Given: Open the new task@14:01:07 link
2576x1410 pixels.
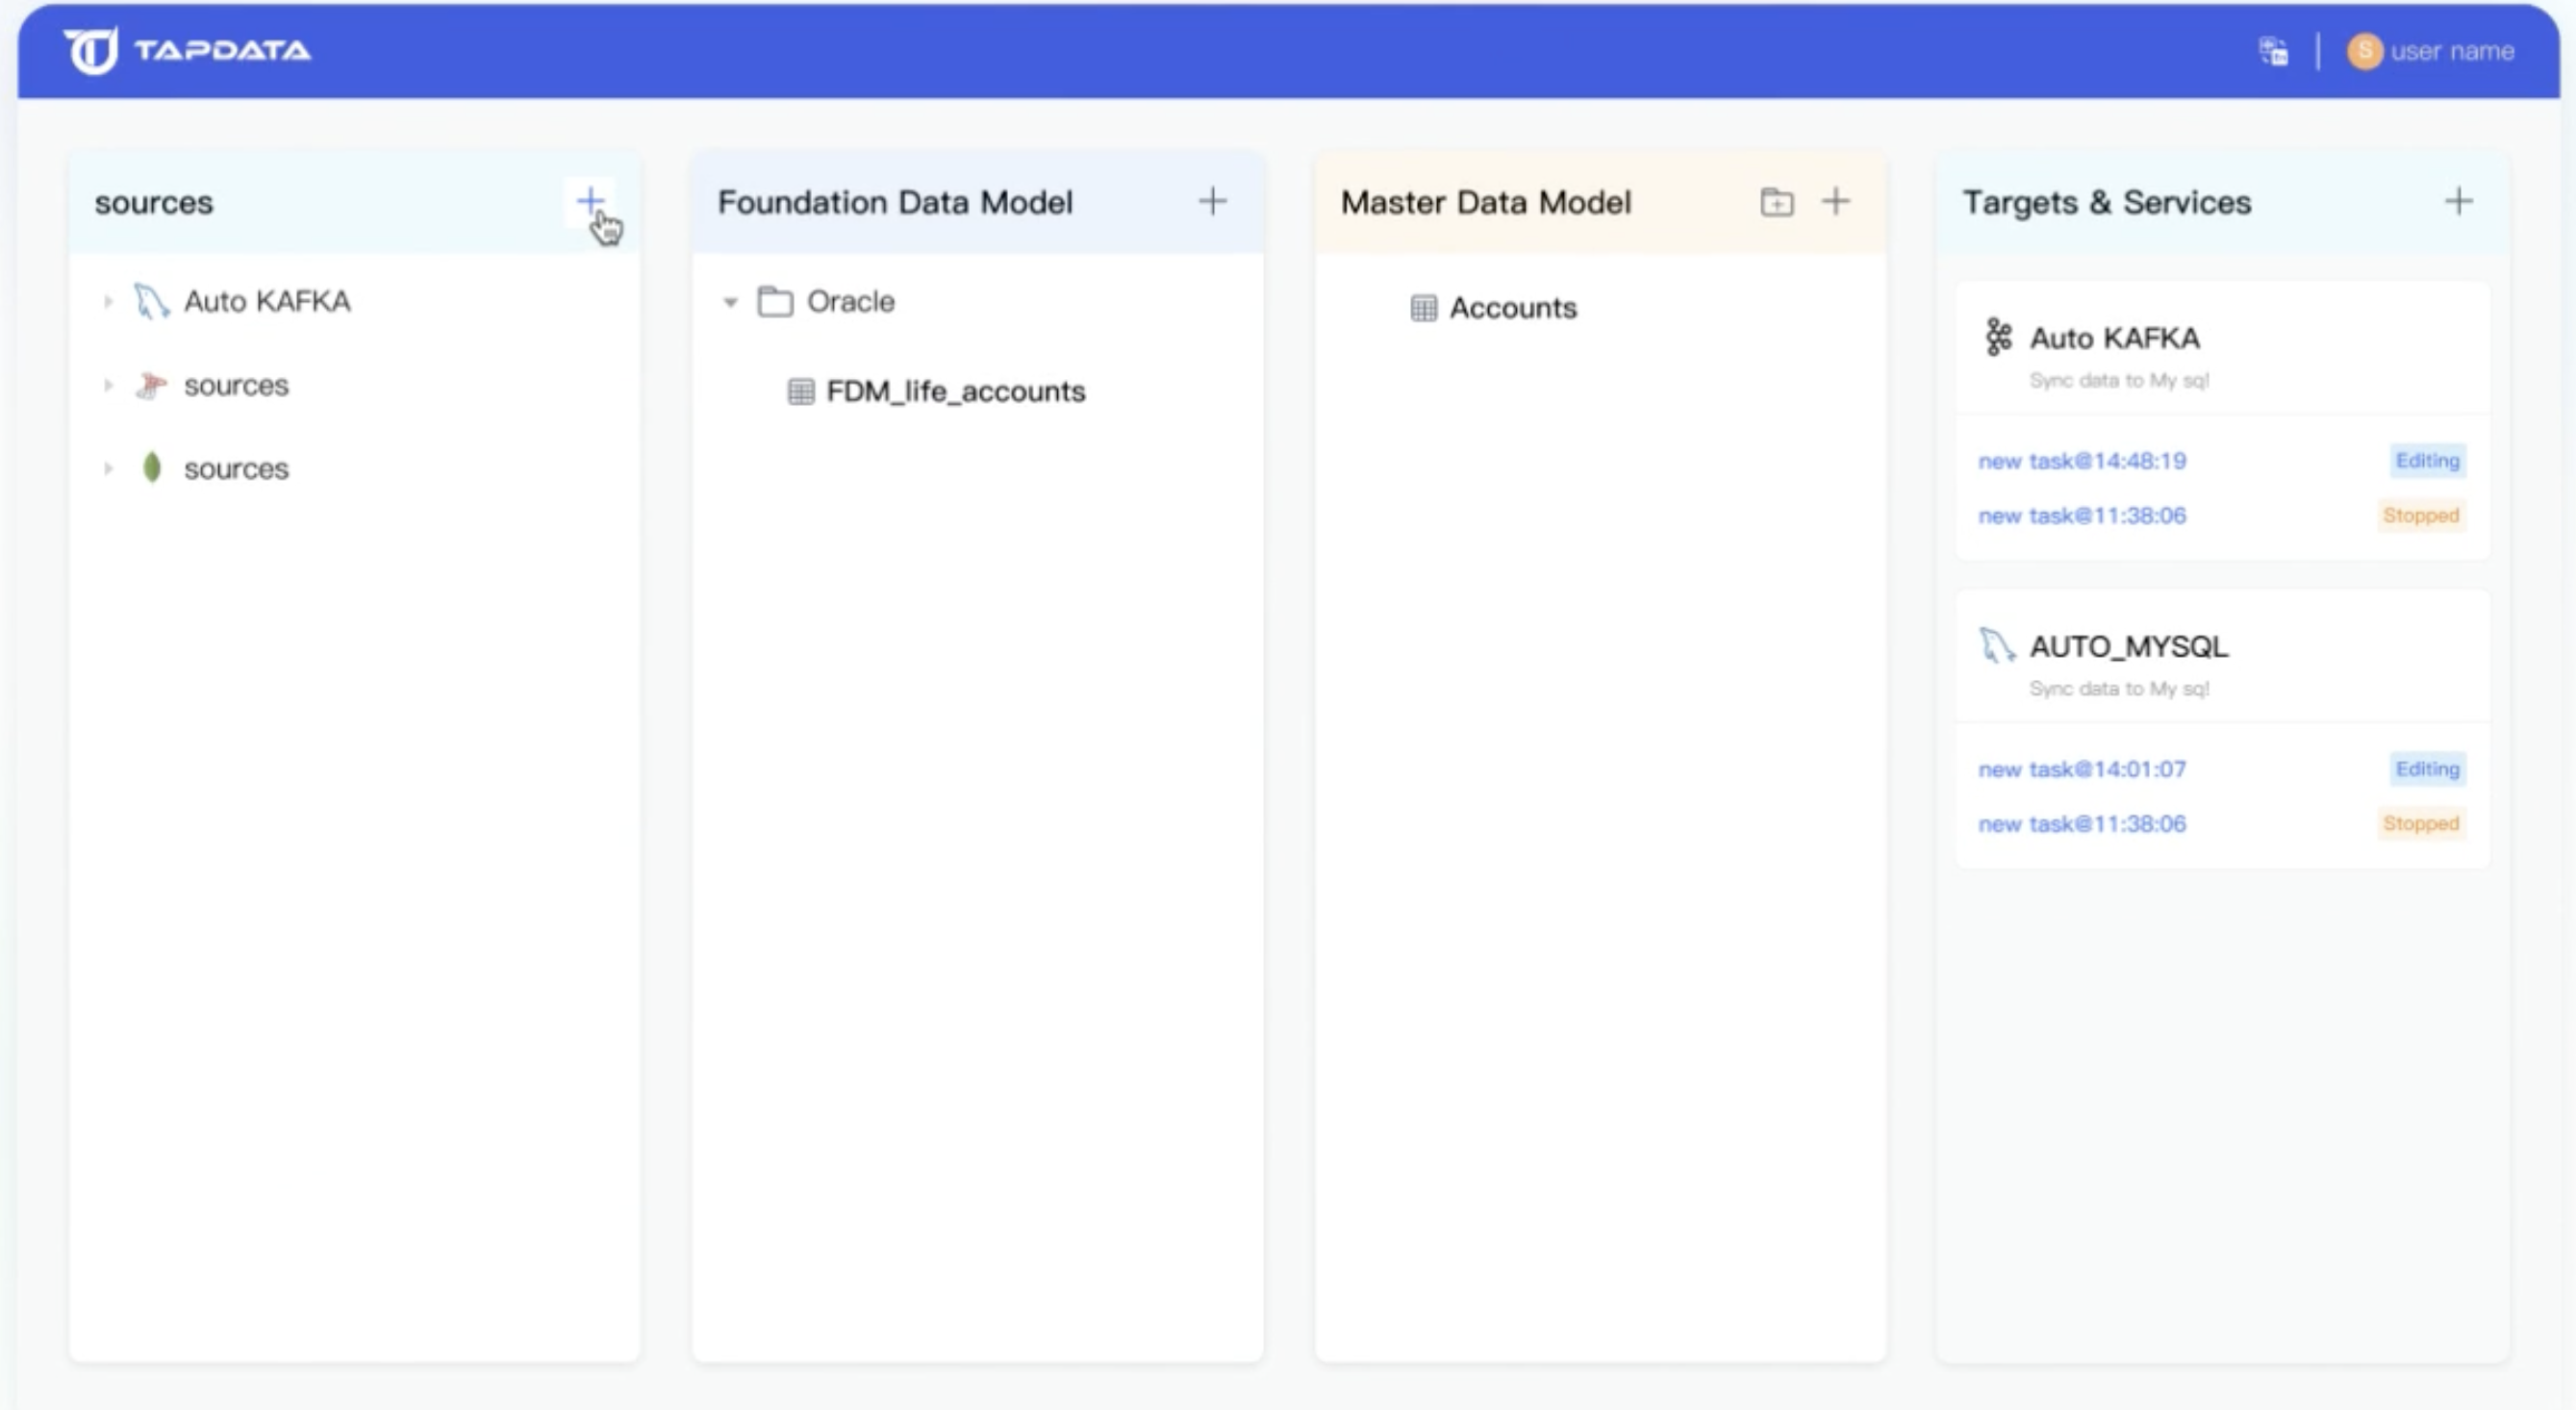Looking at the screenshot, I should [x=2082, y=769].
